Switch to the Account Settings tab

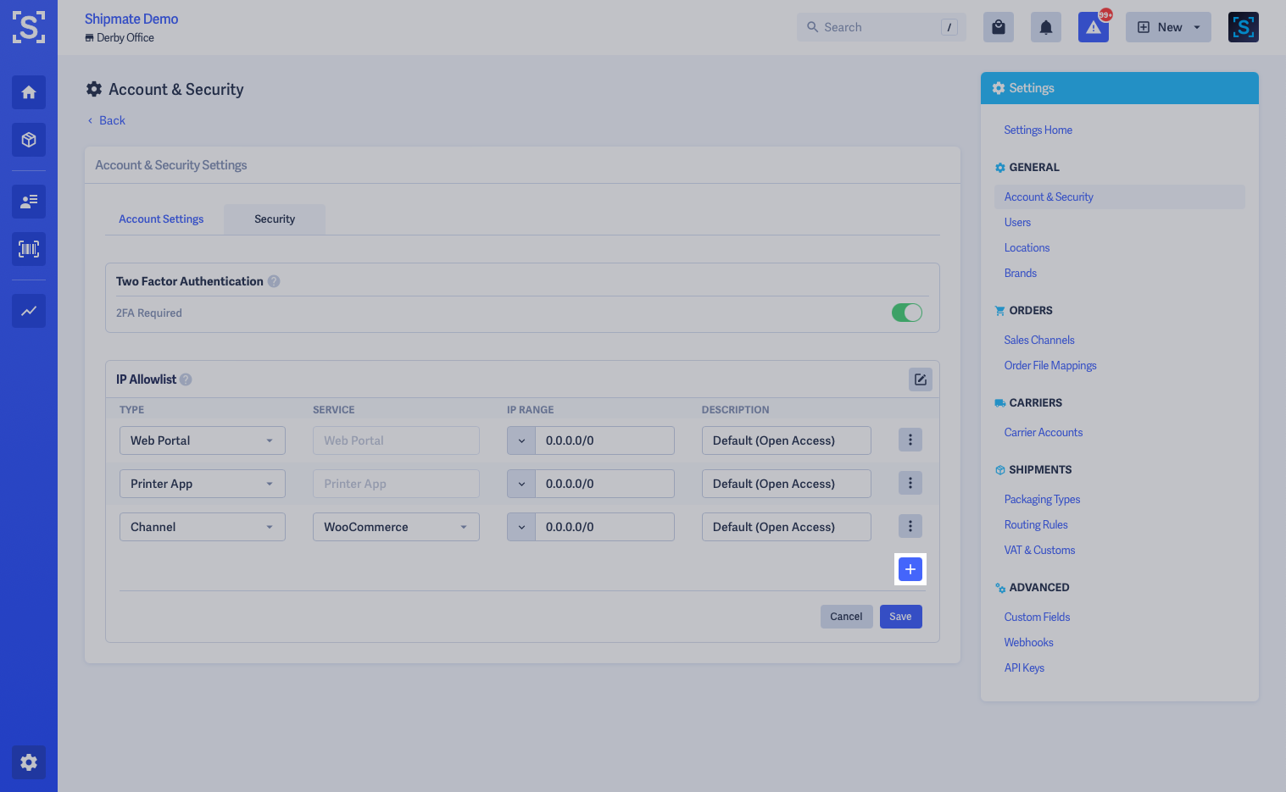(x=161, y=219)
